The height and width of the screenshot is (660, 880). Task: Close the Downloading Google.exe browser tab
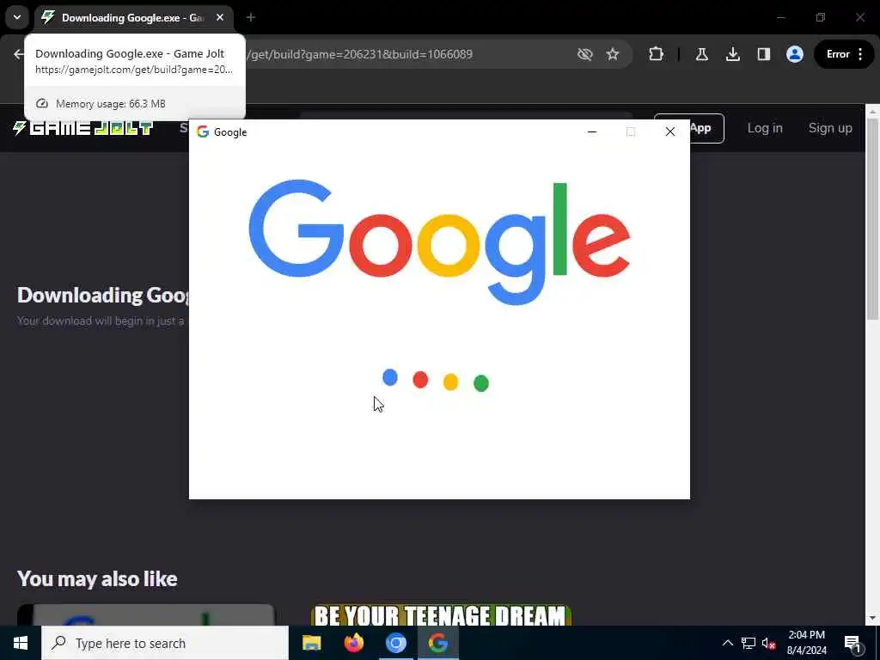(220, 18)
